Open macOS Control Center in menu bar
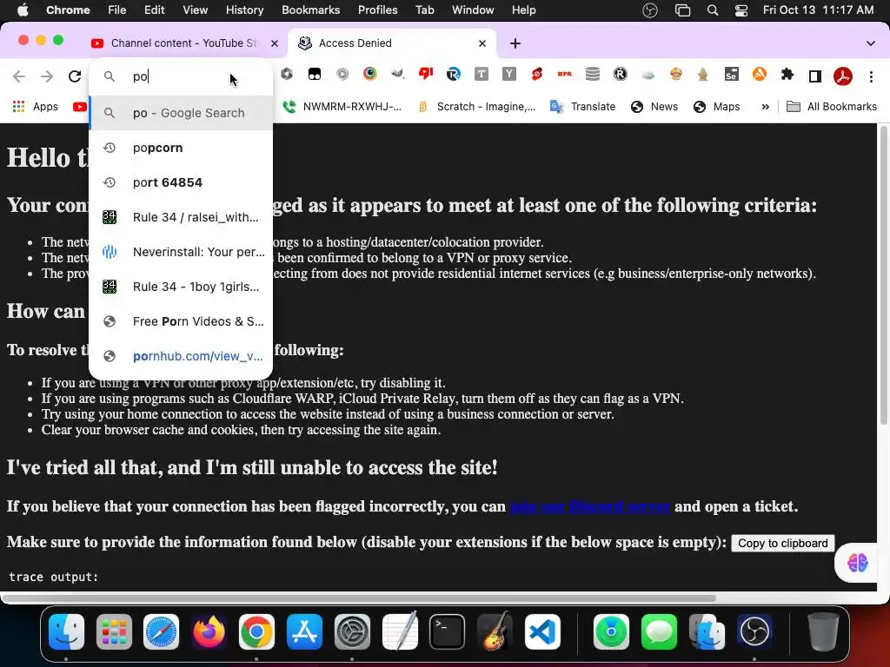The image size is (890, 667). (741, 10)
